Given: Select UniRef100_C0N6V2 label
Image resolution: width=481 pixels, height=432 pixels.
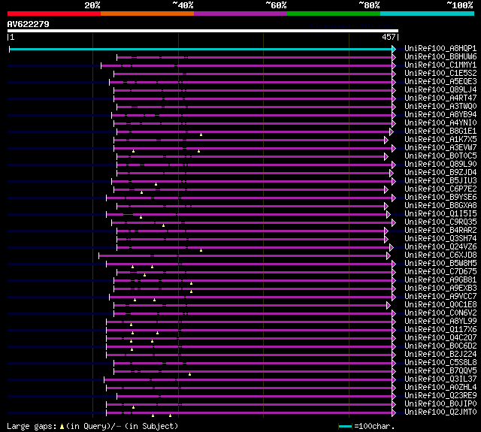Looking at the screenshot, I should tap(440, 313).
